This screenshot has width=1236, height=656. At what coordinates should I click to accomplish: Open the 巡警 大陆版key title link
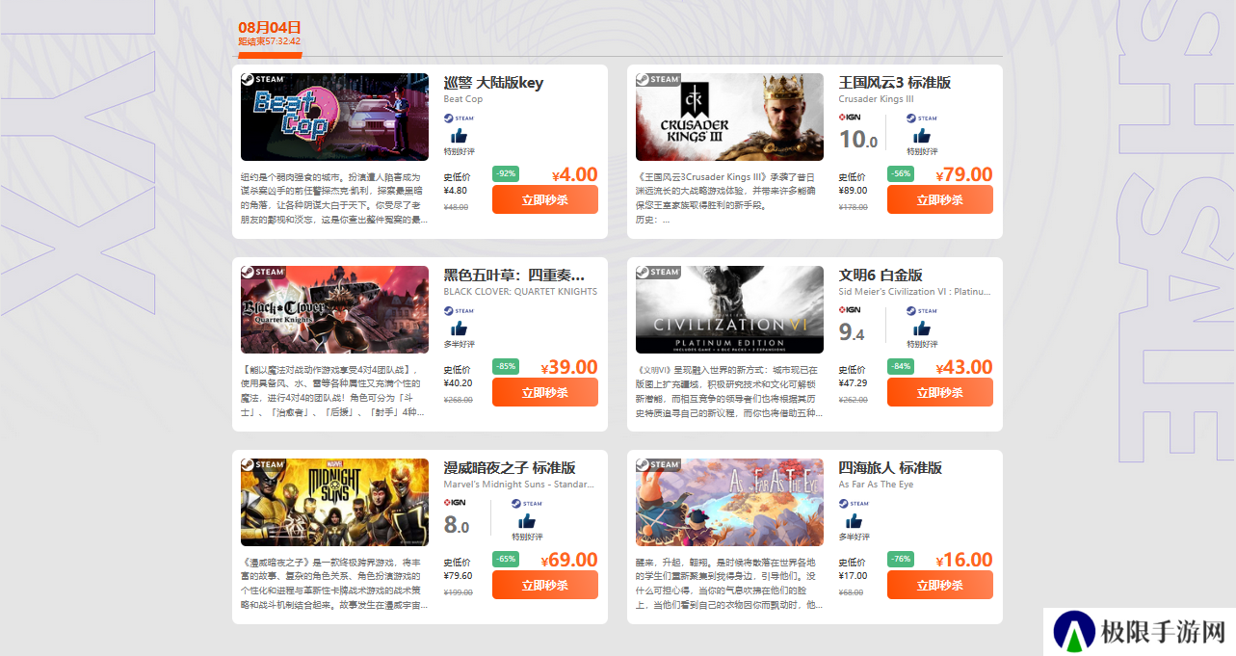(x=493, y=83)
